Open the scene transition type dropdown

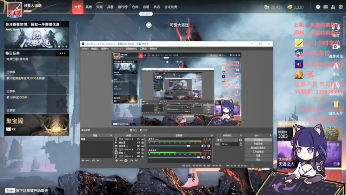[x=227, y=140]
